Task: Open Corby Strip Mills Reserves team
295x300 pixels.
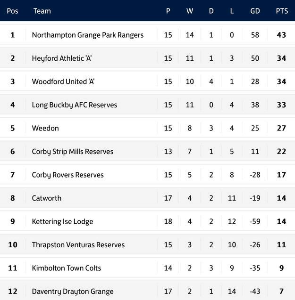Action: click(73, 152)
